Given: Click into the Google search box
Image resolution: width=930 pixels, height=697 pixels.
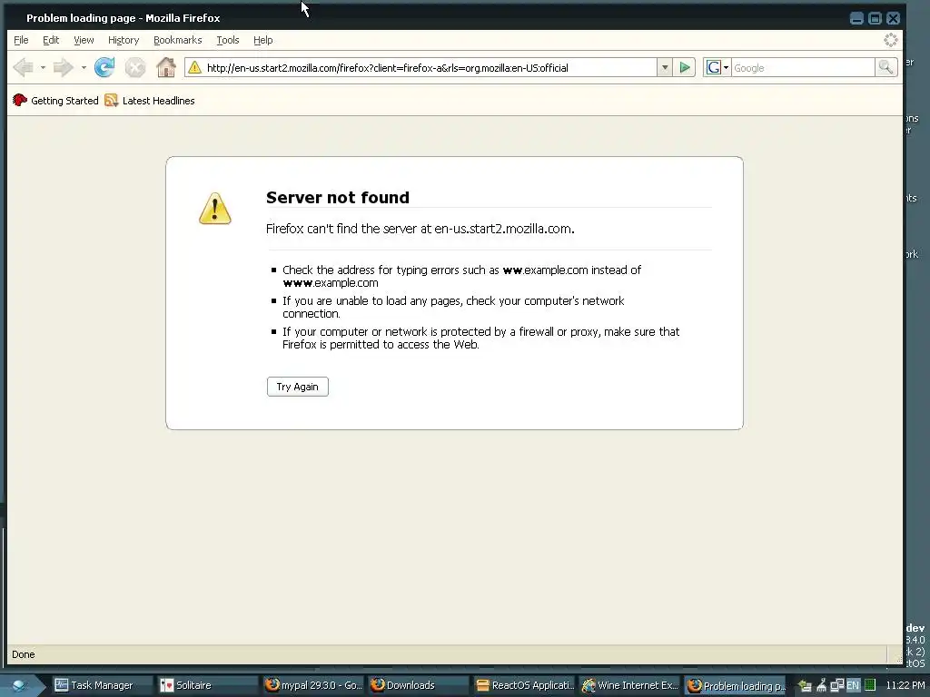Looking at the screenshot, I should [x=803, y=67].
